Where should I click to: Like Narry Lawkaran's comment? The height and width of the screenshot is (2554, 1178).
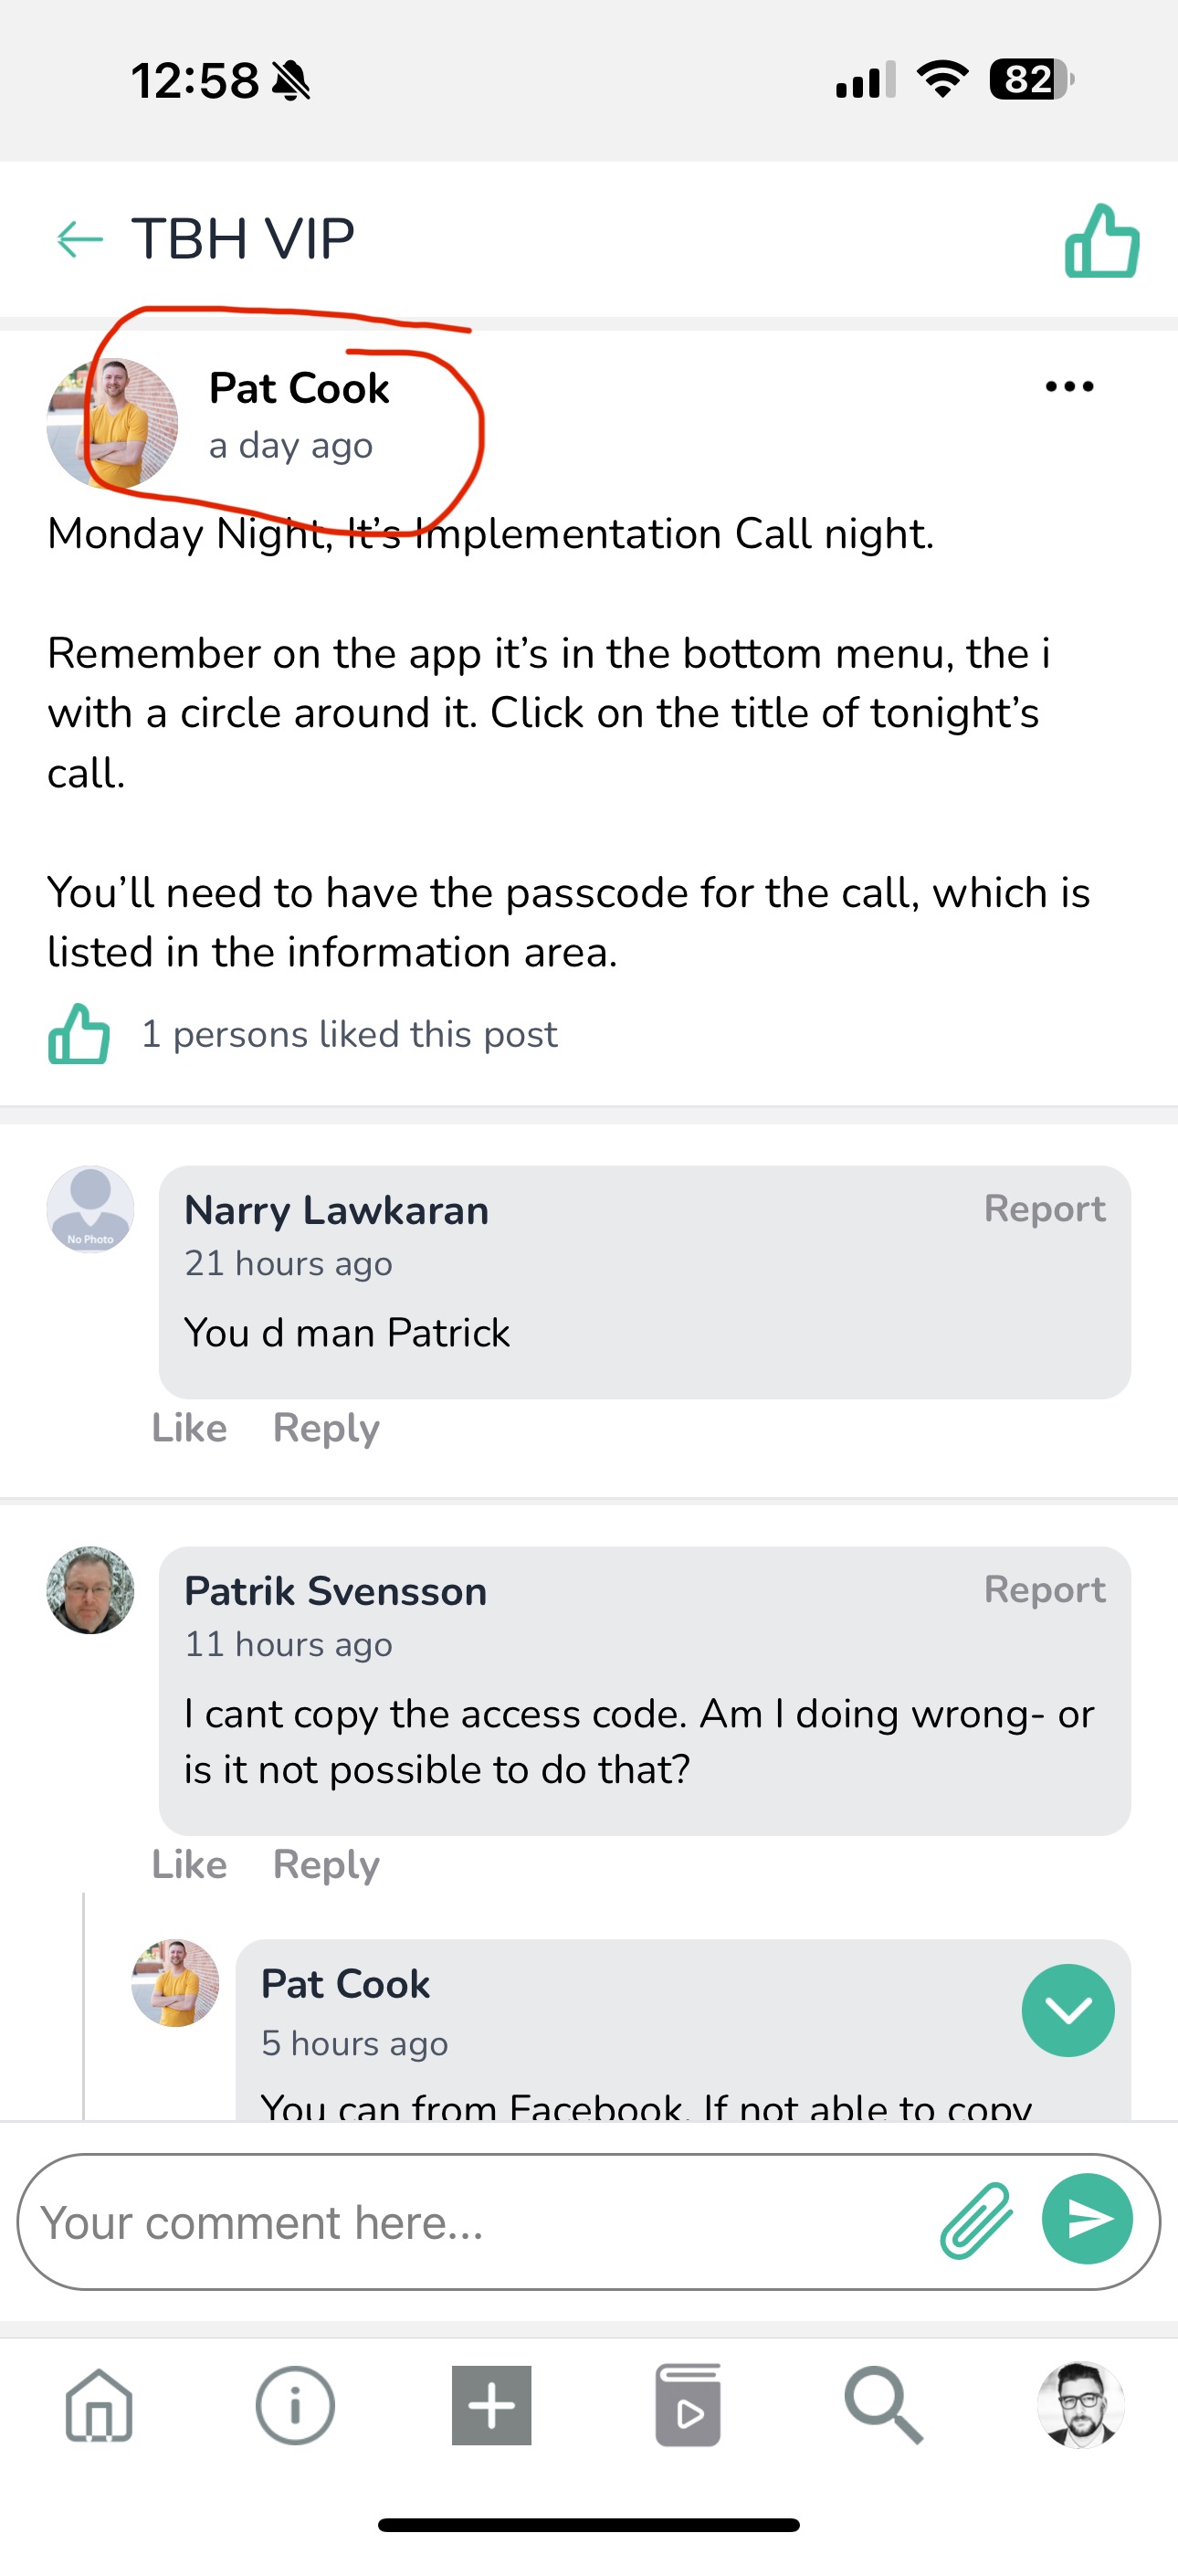pyautogui.click(x=189, y=1428)
